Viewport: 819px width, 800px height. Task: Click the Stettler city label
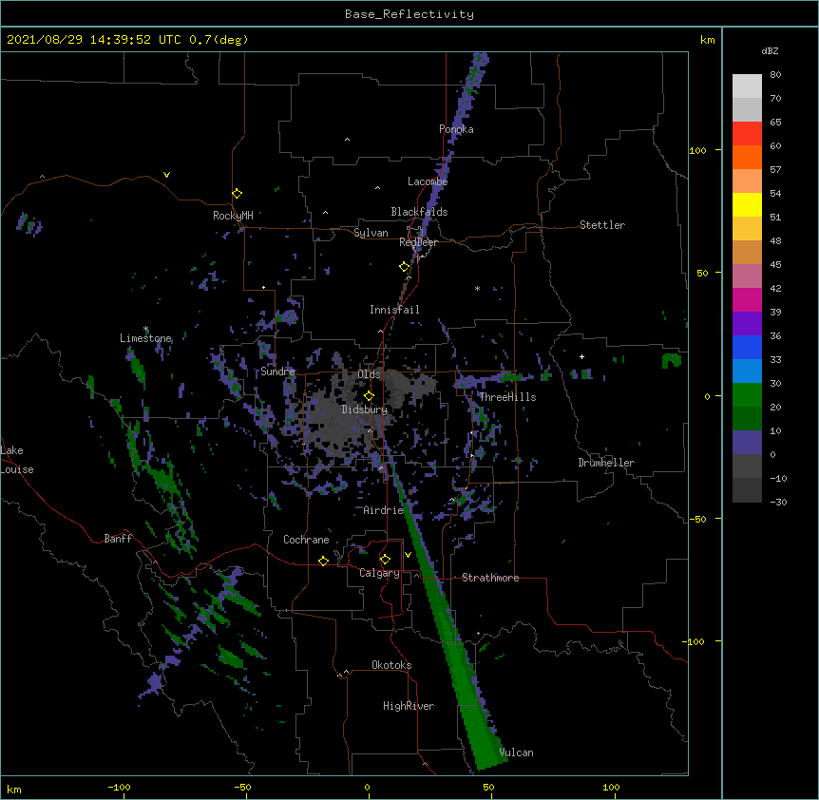point(602,225)
